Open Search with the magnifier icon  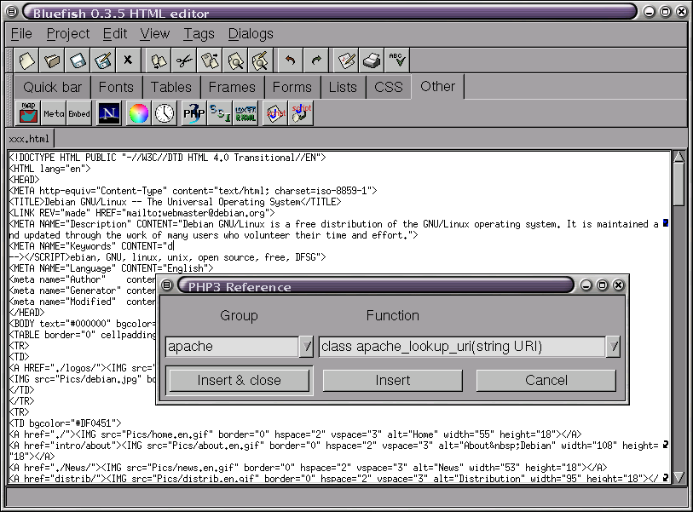(236, 60)
